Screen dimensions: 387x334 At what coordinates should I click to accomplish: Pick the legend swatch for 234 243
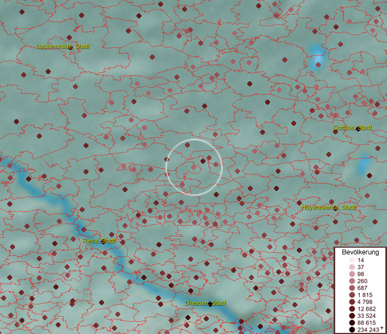tap(352, 330)
